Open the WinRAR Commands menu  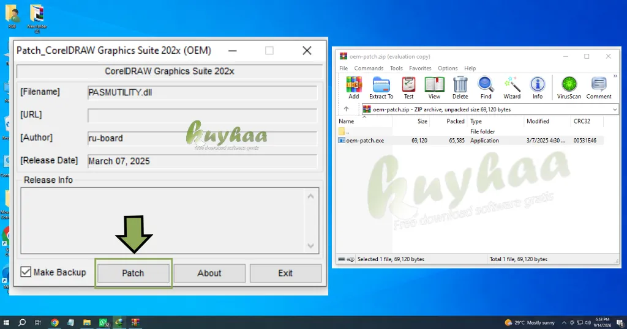[x=369, y=68]
